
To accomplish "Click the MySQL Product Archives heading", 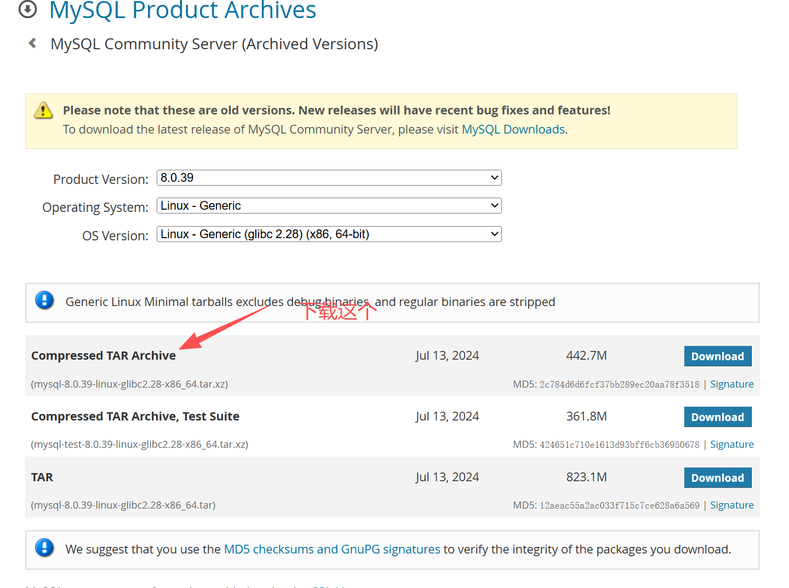I will click(182, 10).
